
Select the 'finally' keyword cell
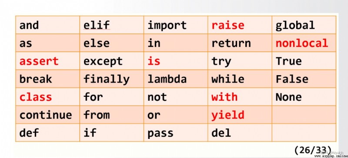point(112,79)
